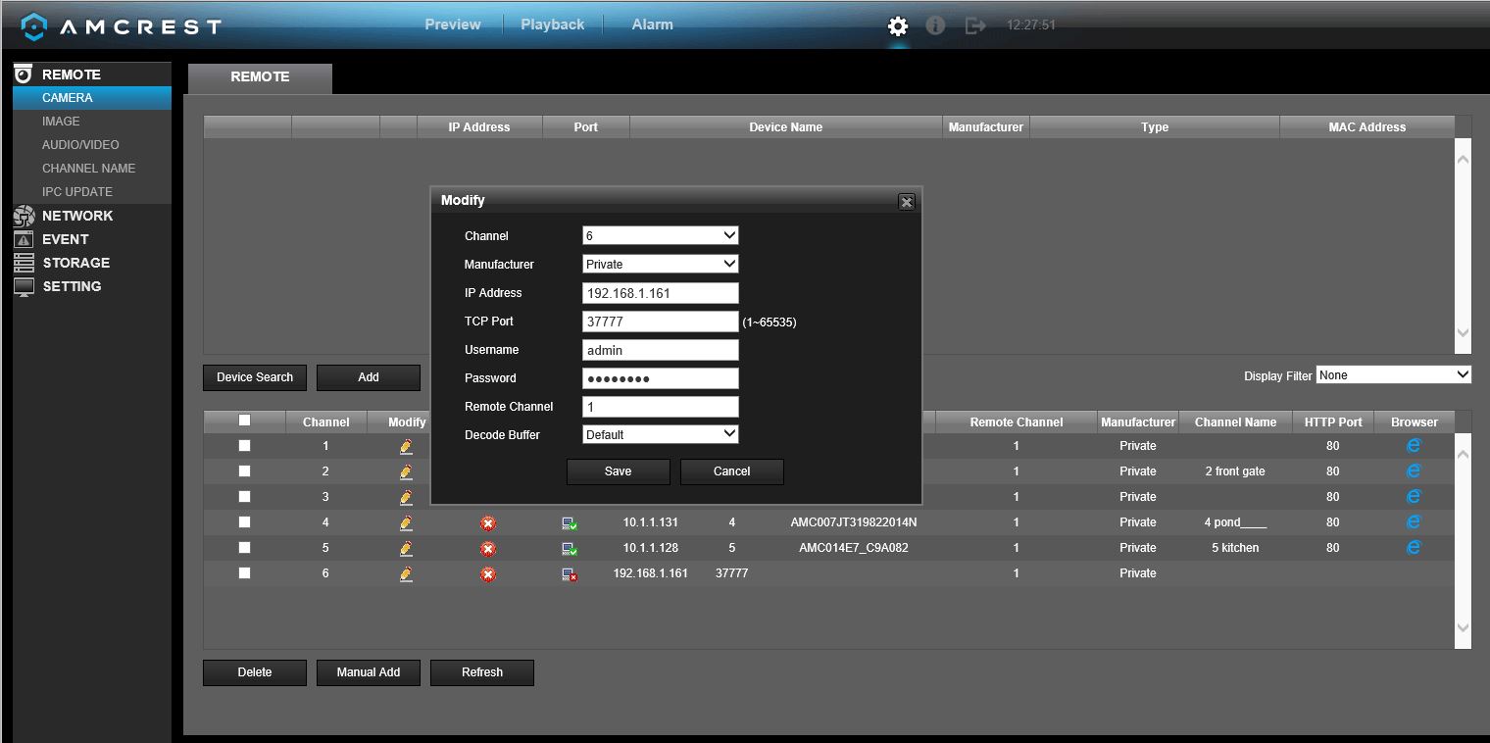Image resolution: width=1490 pixels, height=743 pixels.
Task: Click the info icon in top bar
Action: coord(935,25)
